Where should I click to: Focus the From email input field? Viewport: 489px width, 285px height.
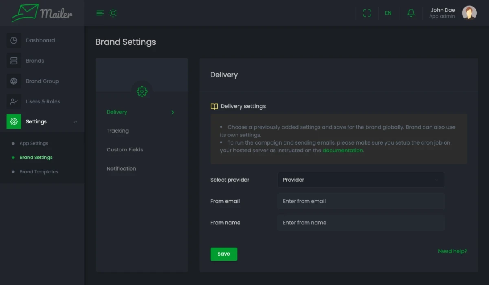click(361, 201)
